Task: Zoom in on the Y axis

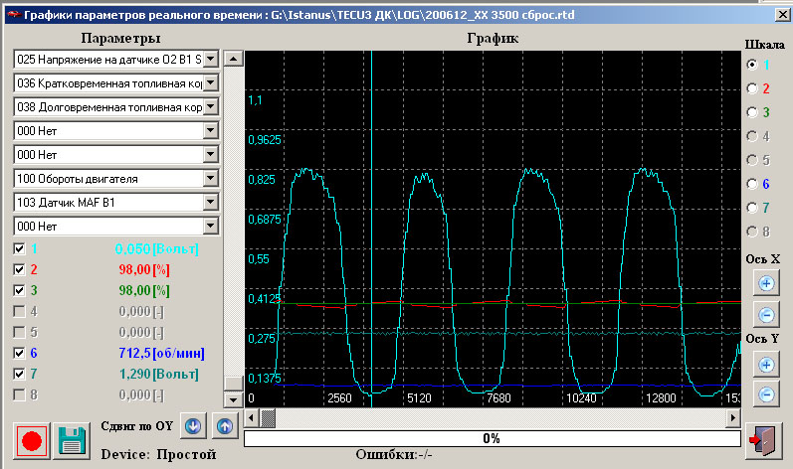Action: [x=766, y=364]
